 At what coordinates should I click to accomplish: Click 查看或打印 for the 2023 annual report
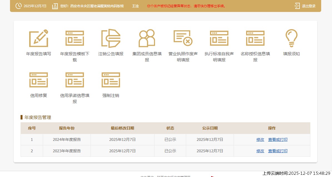tap(278, 151)
